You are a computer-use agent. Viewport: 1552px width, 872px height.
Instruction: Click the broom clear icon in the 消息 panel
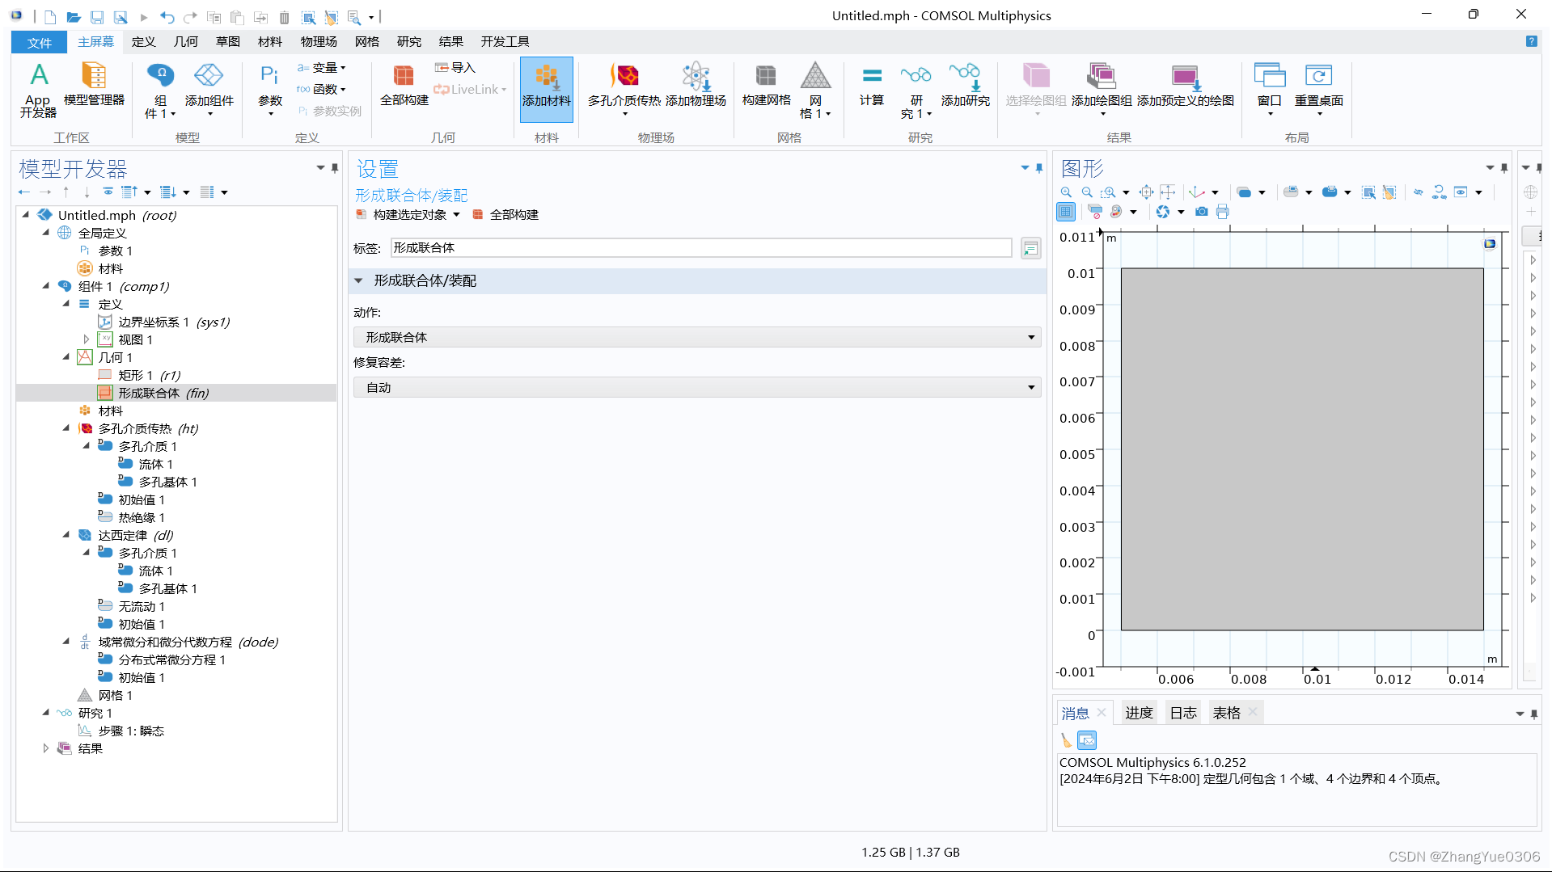pyautogui.click(x=1066, y=739)
